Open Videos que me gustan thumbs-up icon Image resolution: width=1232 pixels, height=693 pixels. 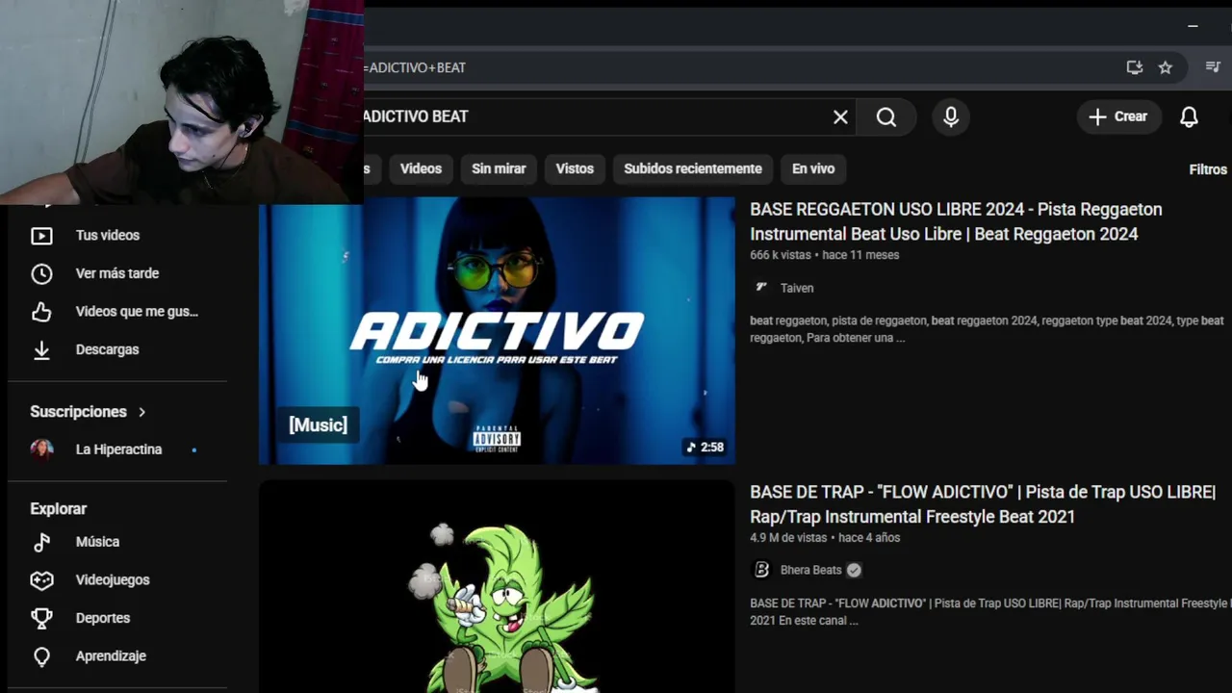pos(41,312)
